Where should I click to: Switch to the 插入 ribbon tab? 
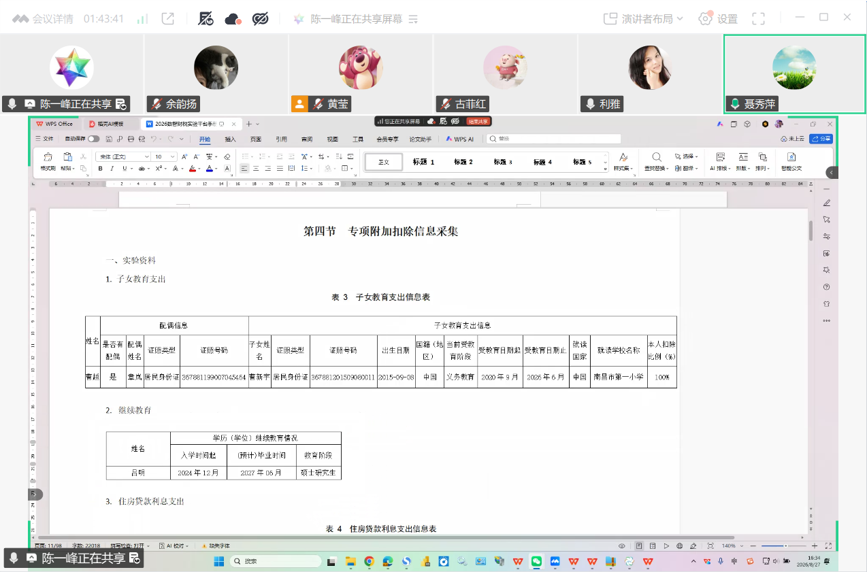click(230, 139)
